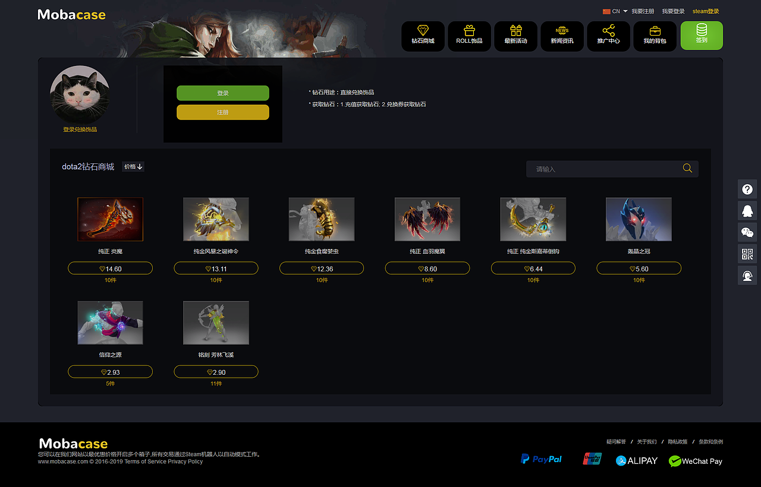Image resolution: width=761 pixels, height=487 pixels.
Task: Open the customer service headset icon
Action: [747, 276]
